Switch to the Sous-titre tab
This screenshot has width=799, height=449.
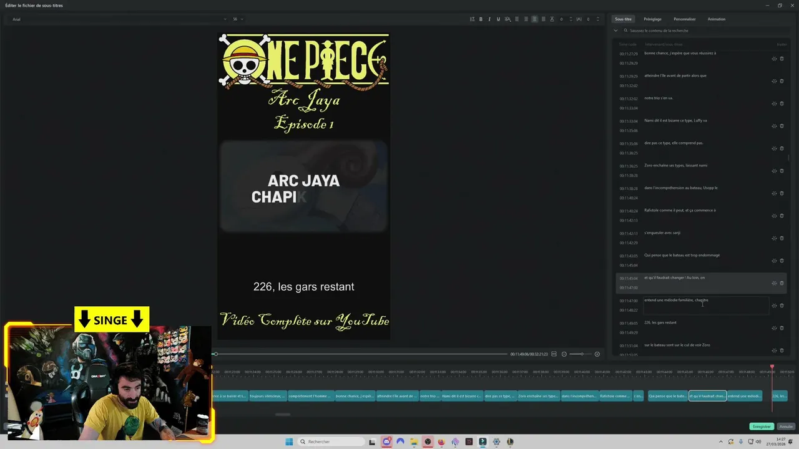623,19
